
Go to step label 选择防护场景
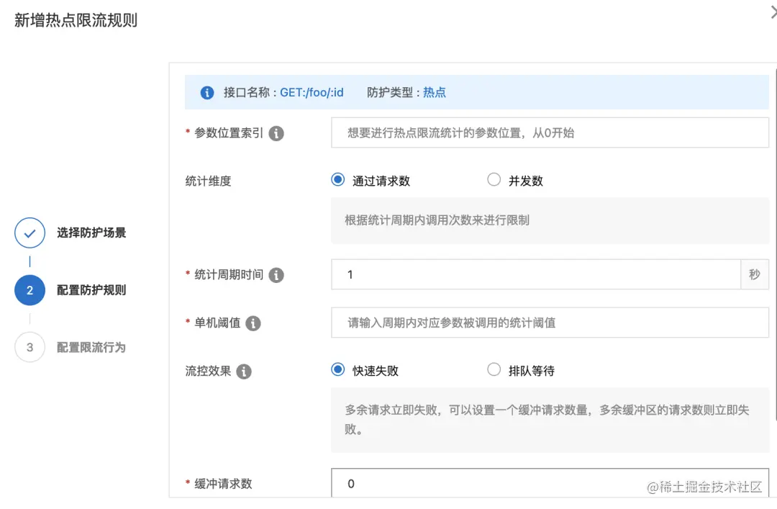pos(91,233)
